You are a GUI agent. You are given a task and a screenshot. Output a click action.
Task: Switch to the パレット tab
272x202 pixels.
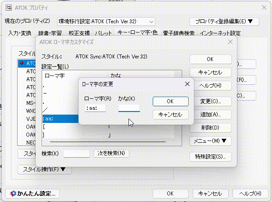tap(104, 33)
